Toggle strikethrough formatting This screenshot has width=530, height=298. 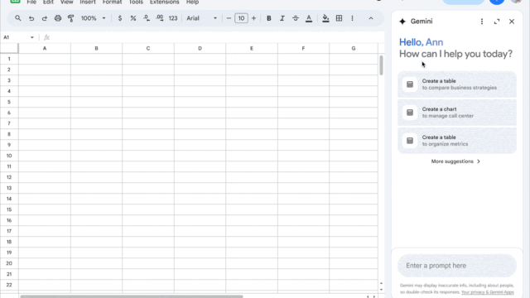[x=296, y=18]
